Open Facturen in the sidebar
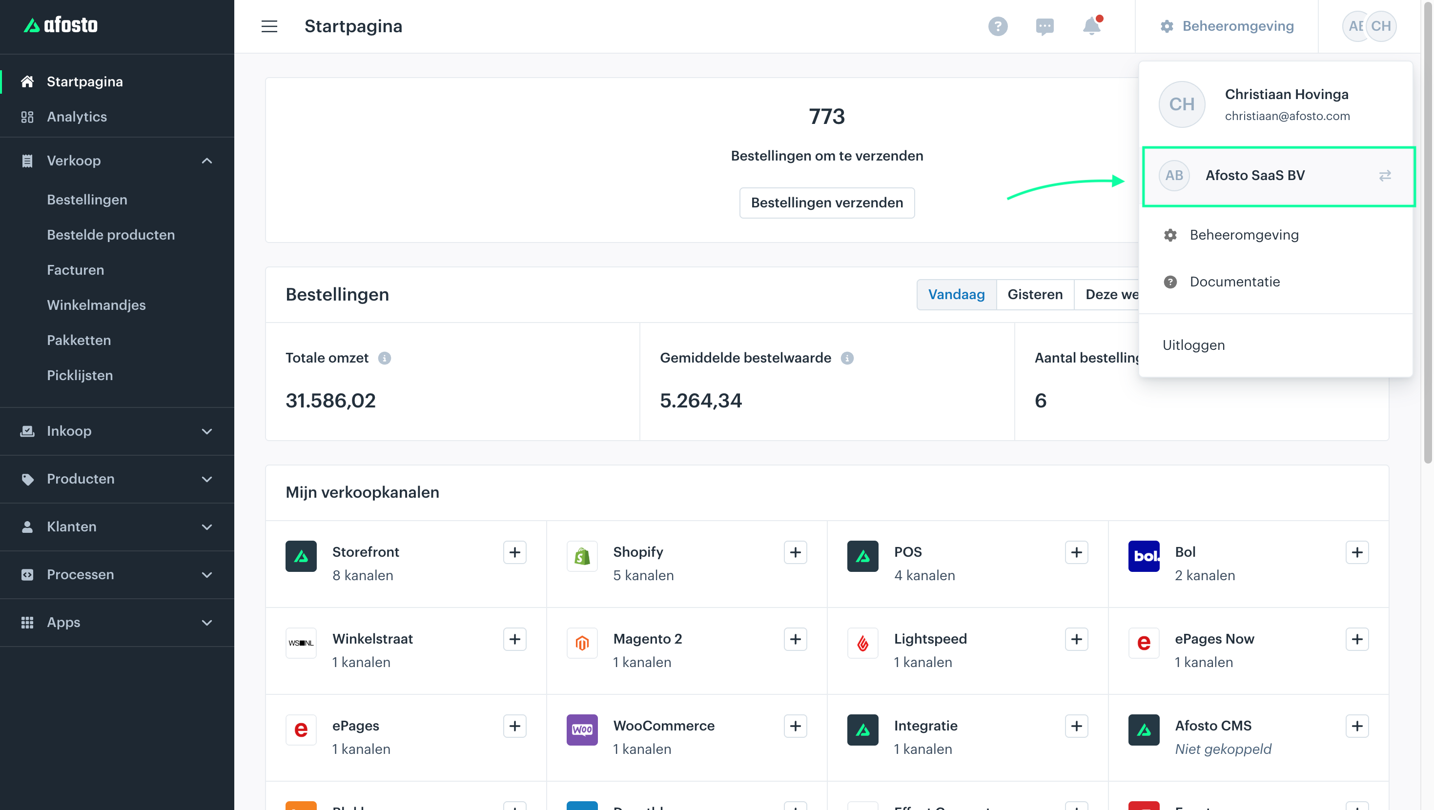This screenshot has height=810, width=1434. [75, 270]
